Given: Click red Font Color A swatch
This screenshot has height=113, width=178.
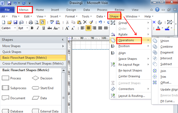Looking at the screenshot, I should [x=158, y=28].
